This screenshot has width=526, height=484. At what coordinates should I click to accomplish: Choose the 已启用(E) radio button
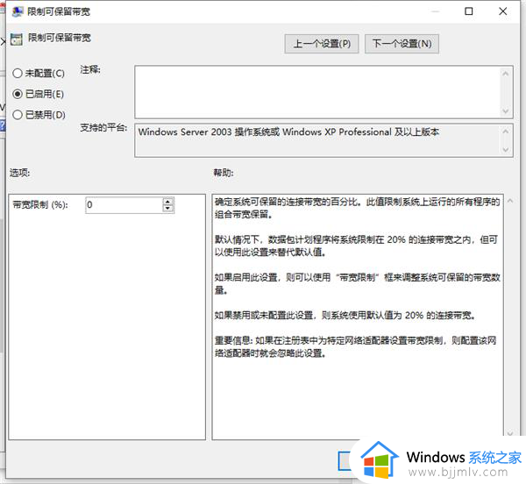point(18,93)
